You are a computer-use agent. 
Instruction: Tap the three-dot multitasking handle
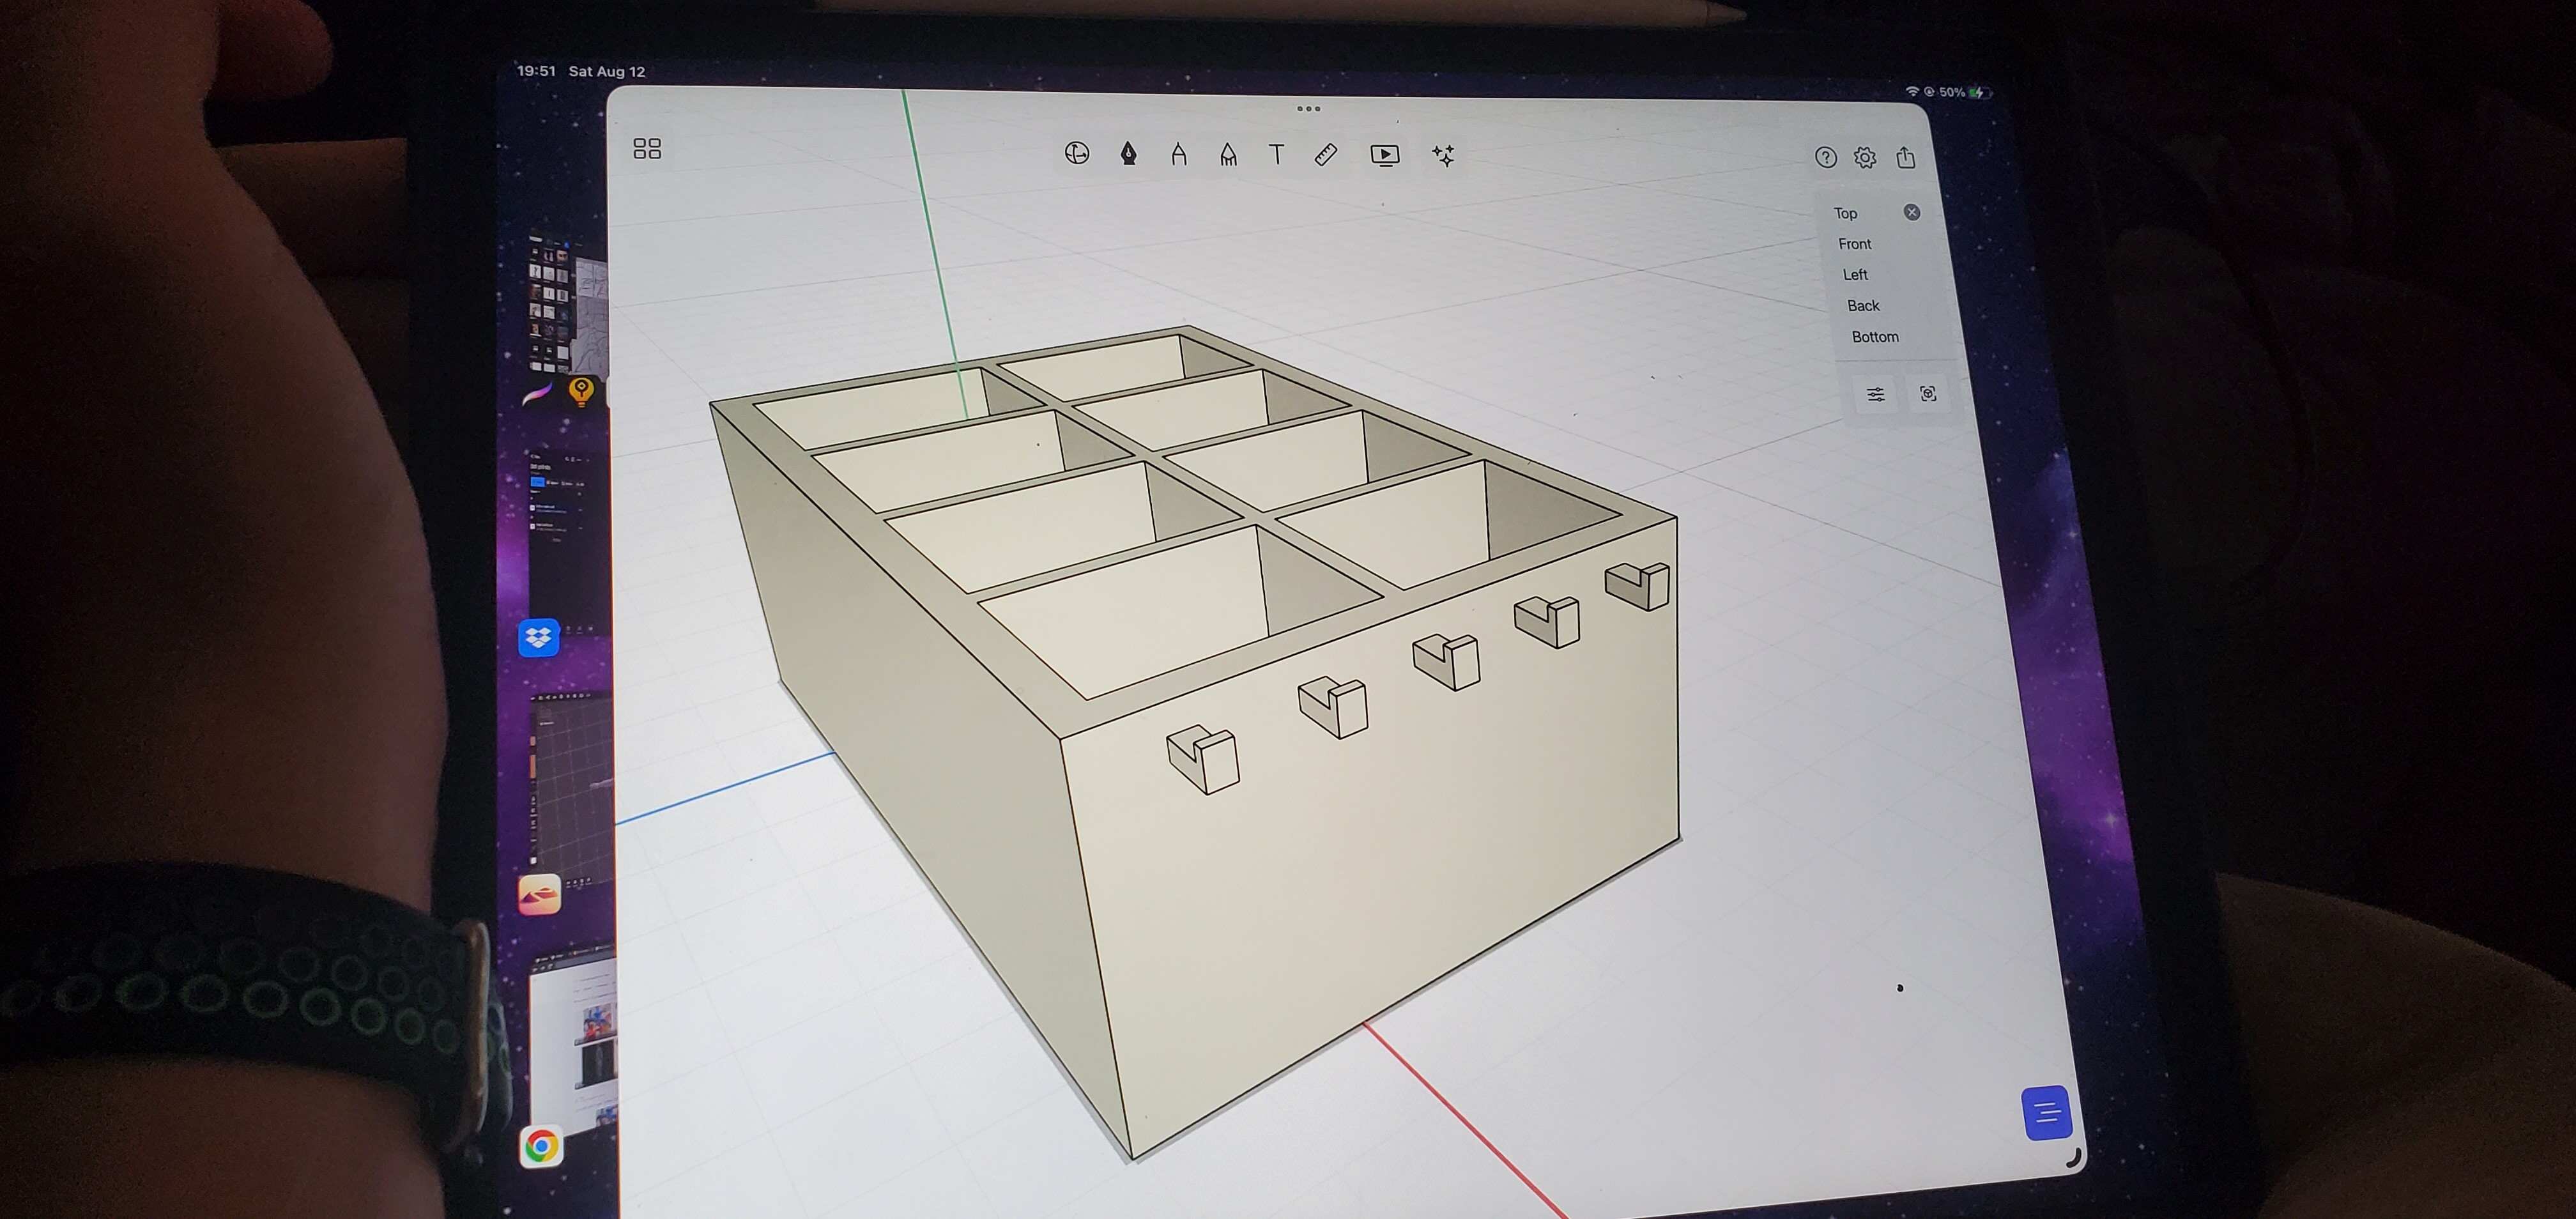pos(1308,109)
